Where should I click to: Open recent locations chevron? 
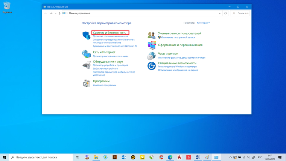click(x=56, y=13)
